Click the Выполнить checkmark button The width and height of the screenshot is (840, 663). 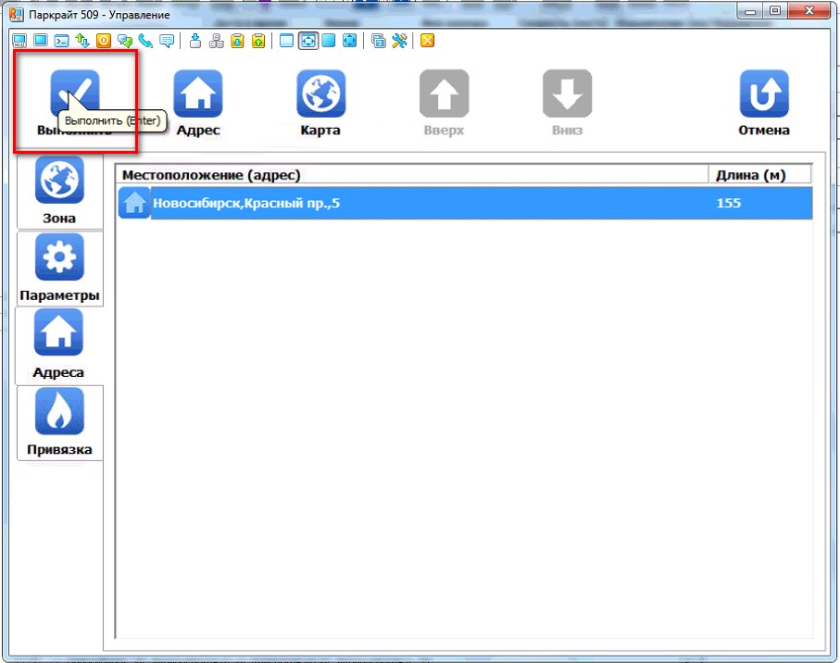[74, 94]
